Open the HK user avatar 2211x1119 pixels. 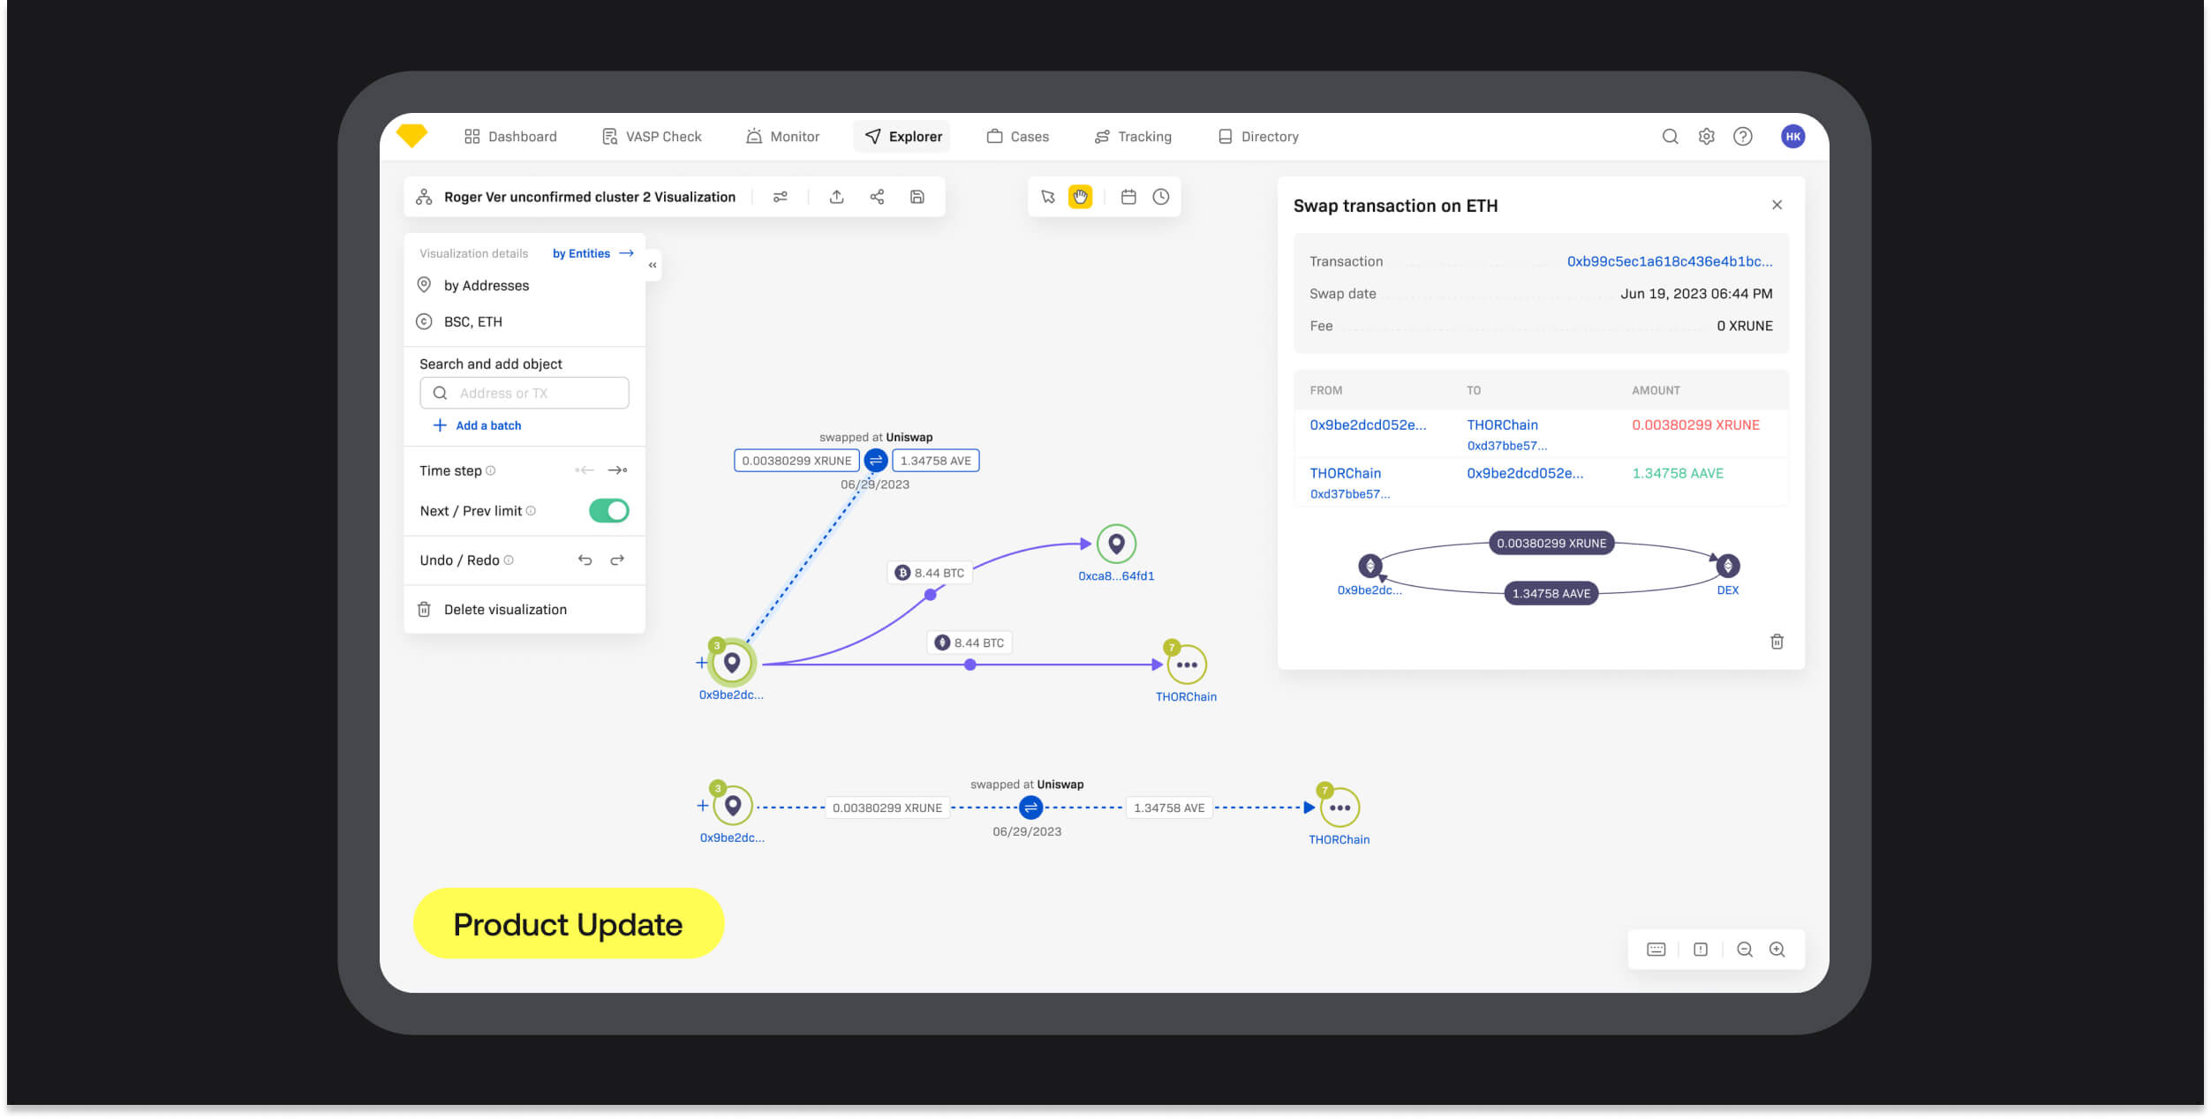[1793, 137]
